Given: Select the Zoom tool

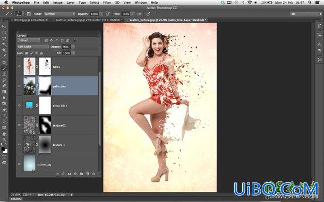Looking at the screenshot, I should click(4, 139).
